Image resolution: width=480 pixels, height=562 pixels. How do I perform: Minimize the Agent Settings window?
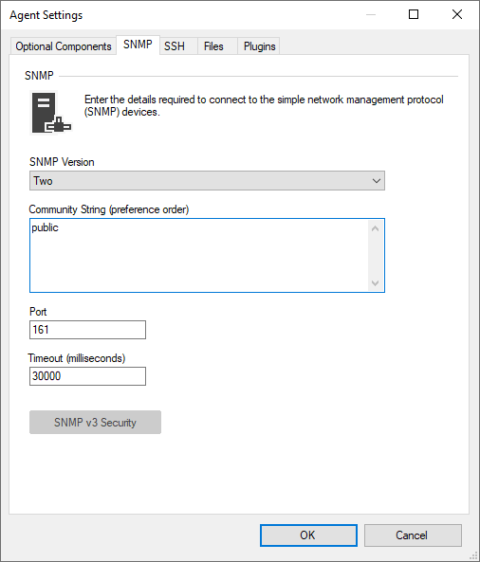click(371, 14)
